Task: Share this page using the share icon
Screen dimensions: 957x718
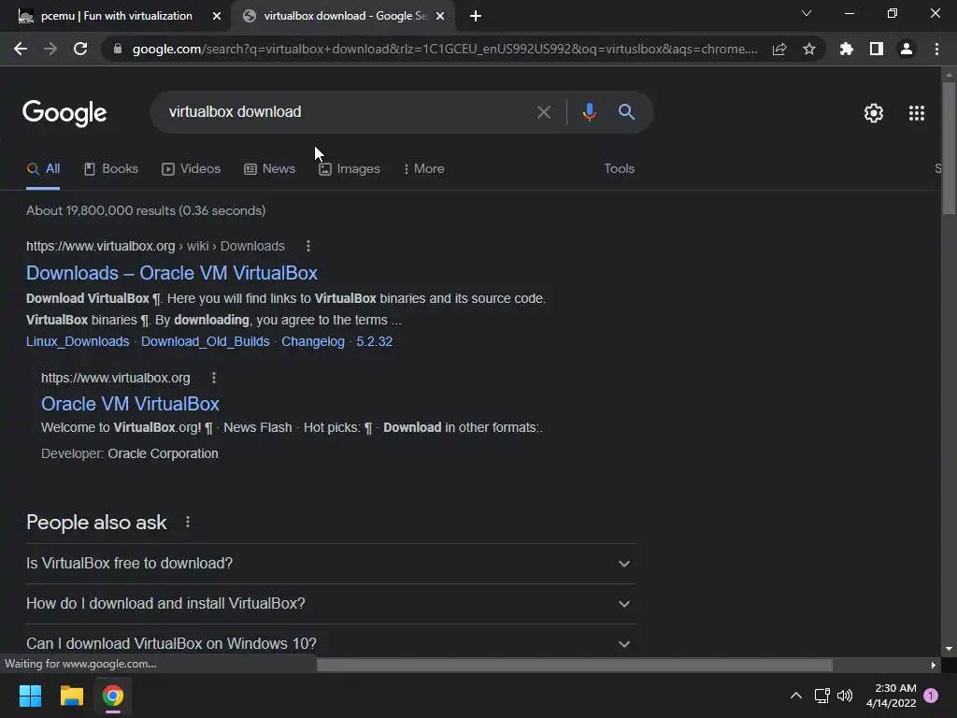Action: tap(779, 49)
